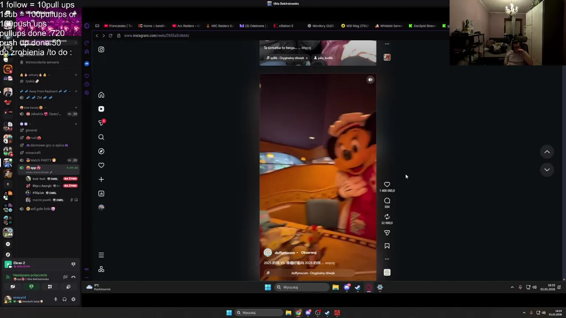Go to Instagram Home feed icon
The width and height of the screenshot is (566, 318).
click(101, 95)
